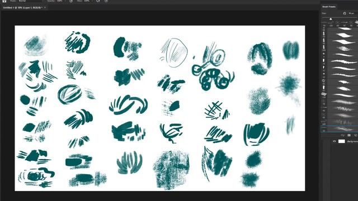Select the speckled textured brush preset stroke
This screenshot has height=201, width=358.
343,49
